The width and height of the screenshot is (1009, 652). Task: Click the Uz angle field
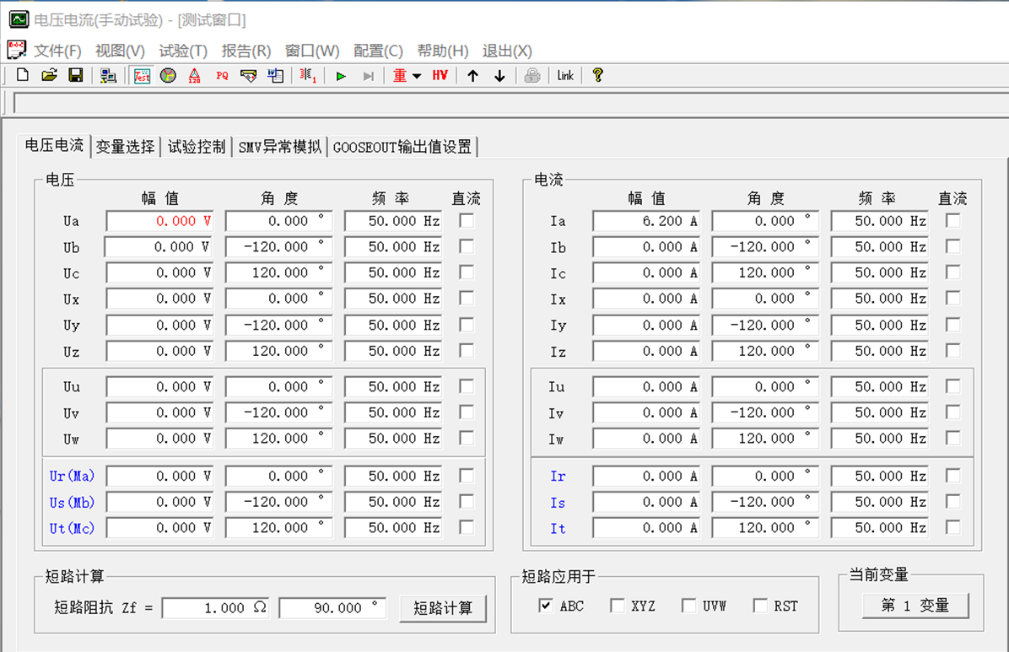click(x=278, y=351)
